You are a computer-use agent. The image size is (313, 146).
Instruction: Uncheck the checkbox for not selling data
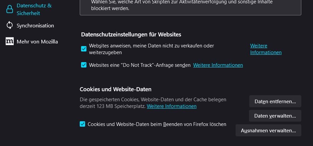[x=84, y=49]
